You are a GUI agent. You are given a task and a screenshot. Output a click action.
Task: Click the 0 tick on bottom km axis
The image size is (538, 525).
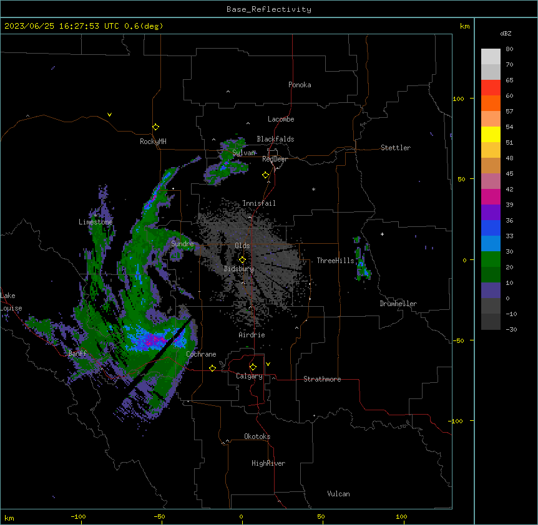(x=242, y=516)
